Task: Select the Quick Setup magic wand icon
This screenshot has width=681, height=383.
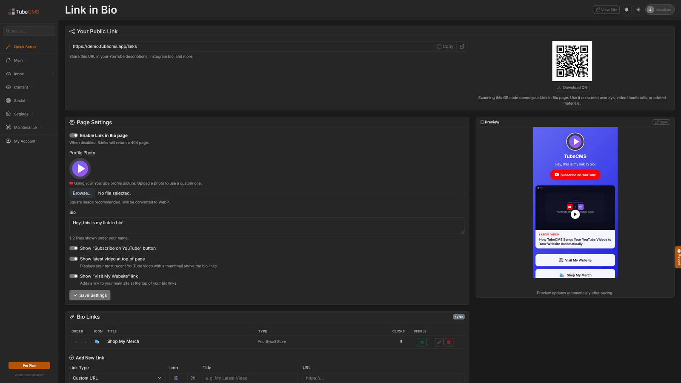Action: tap(8, 47)
